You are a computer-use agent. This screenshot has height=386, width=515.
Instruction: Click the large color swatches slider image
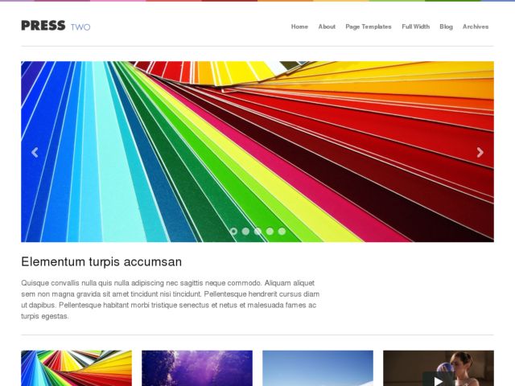click(257, 152)
